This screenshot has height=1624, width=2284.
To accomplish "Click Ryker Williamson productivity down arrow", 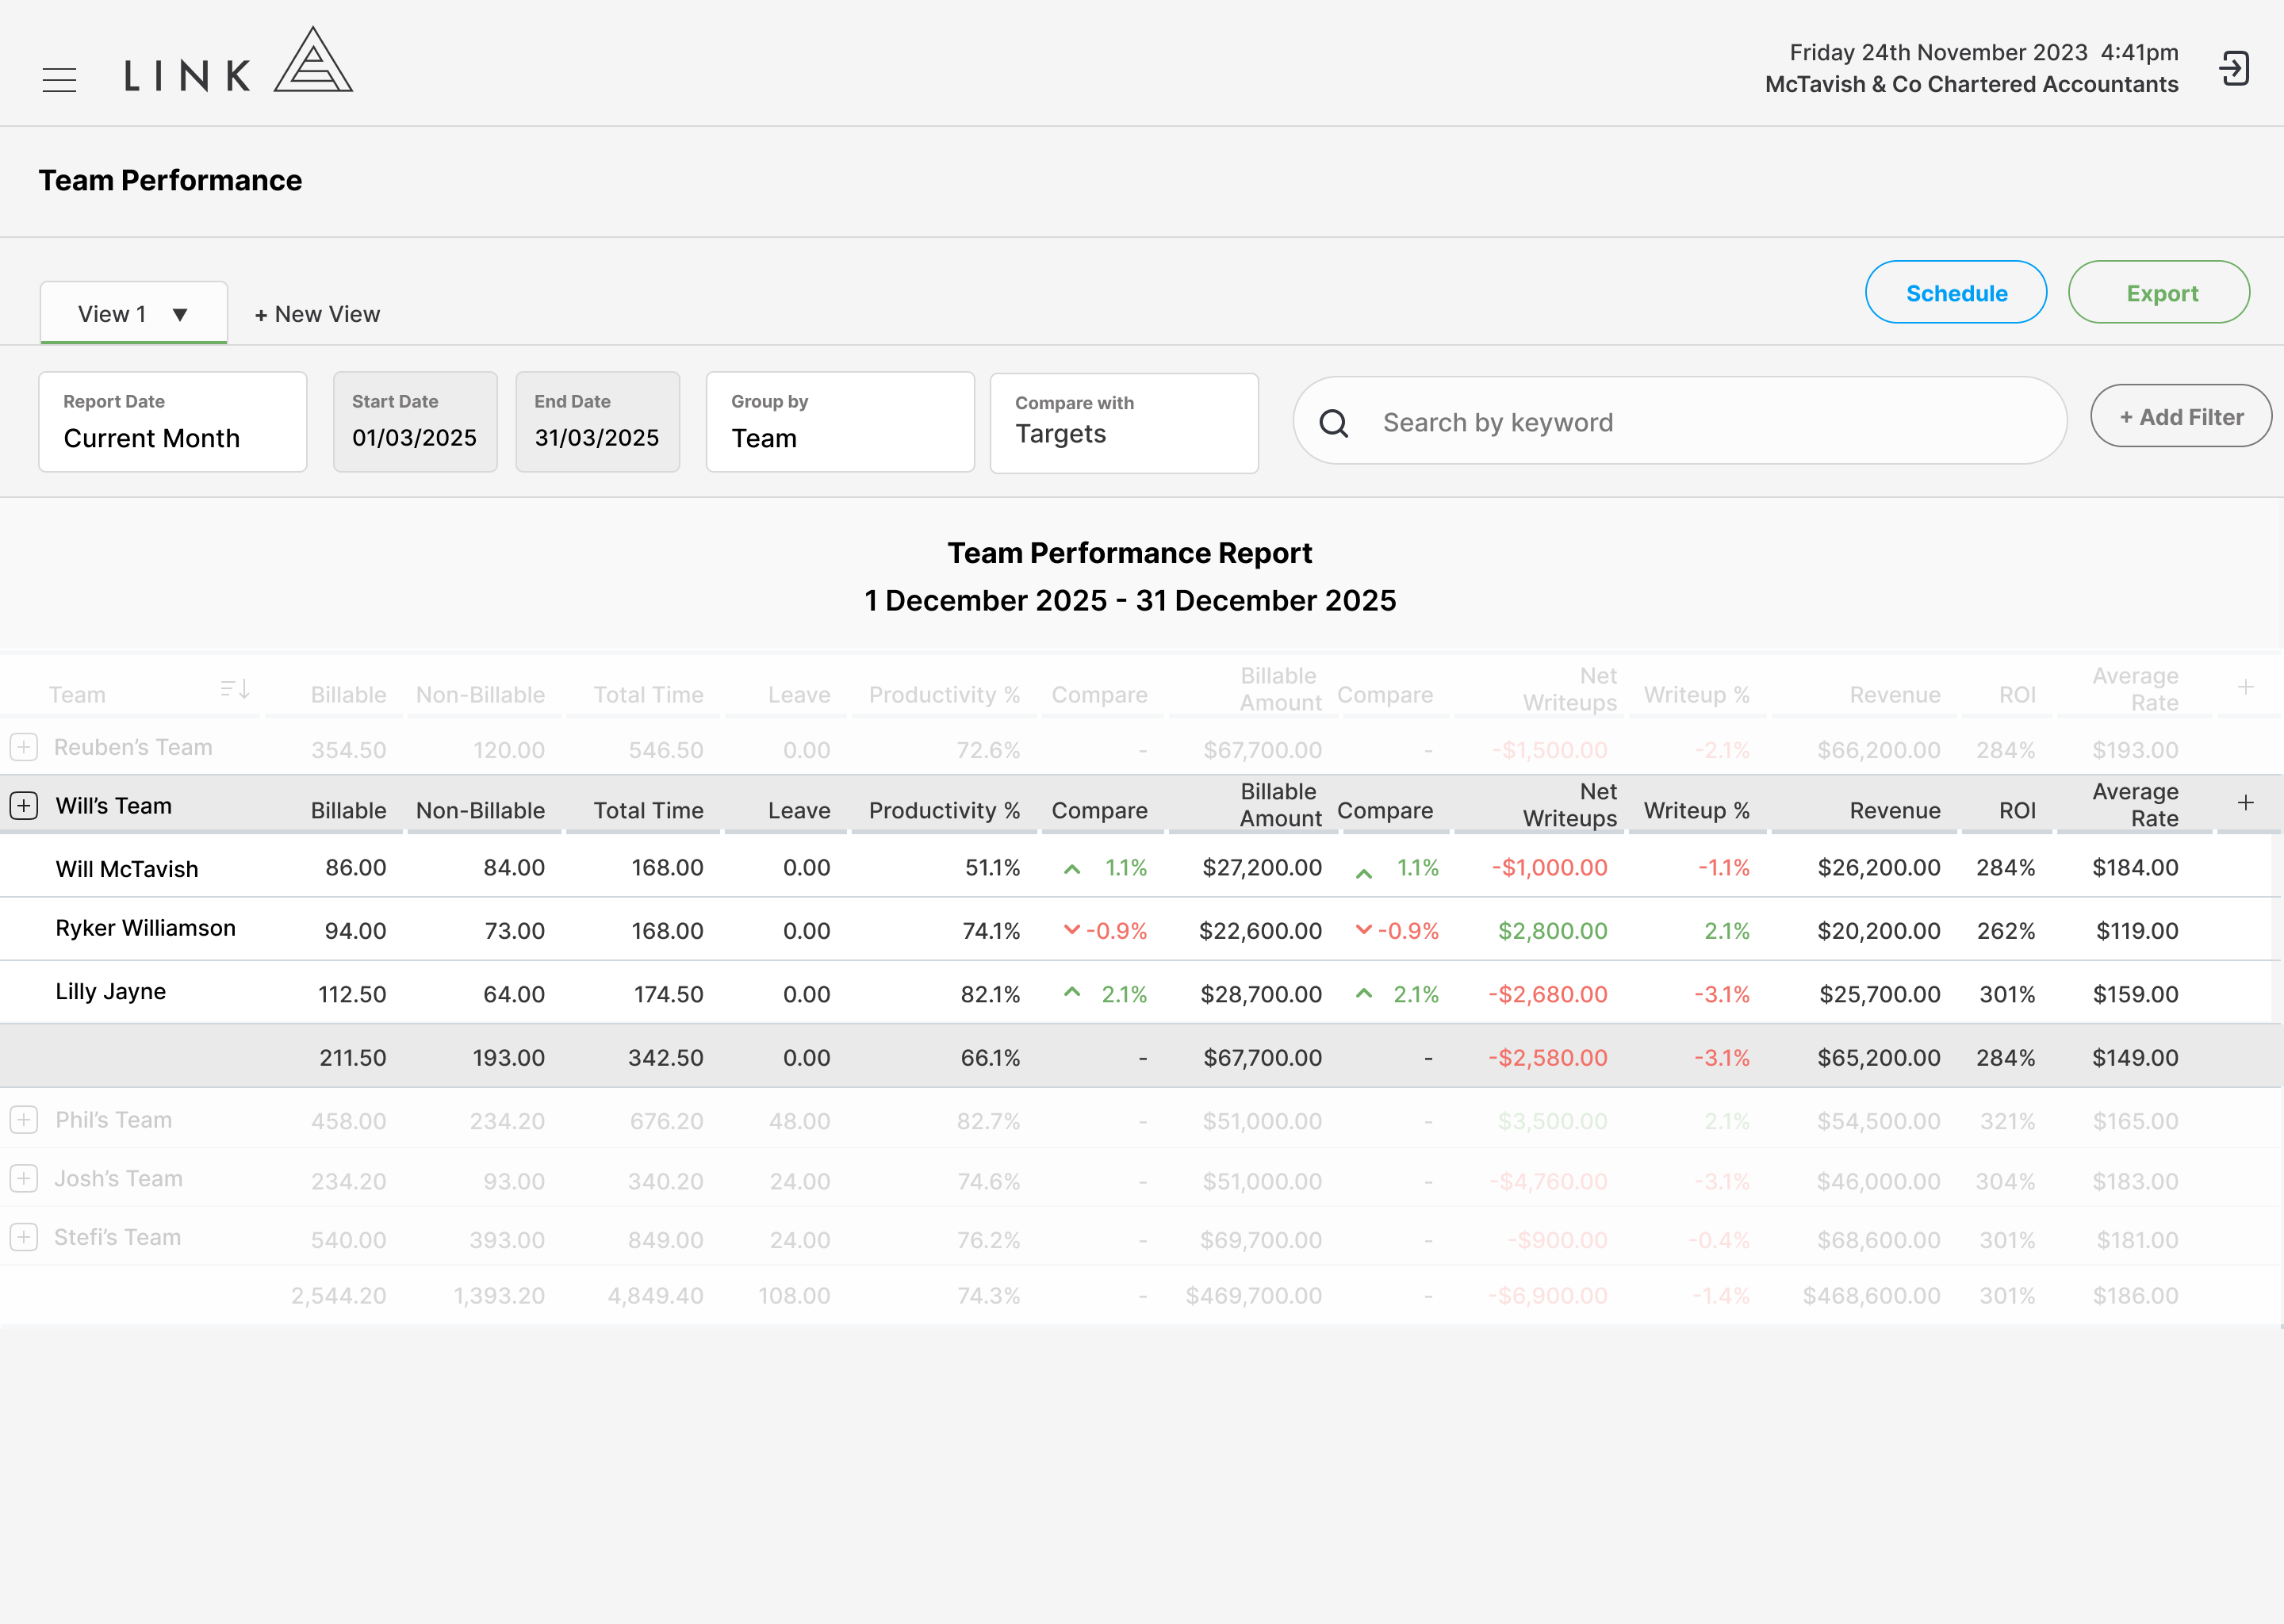I will pos(1072,930).
